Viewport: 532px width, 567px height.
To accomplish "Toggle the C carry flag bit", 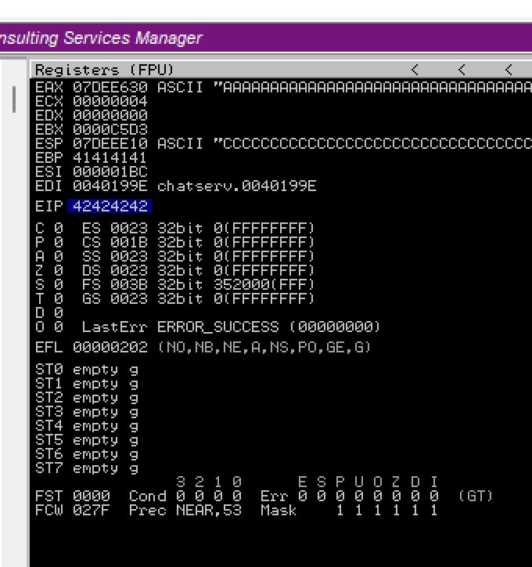I will 58,228.
